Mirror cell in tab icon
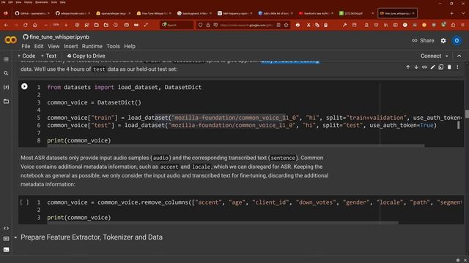The image size is (469, 263). (x=441, y=67)
